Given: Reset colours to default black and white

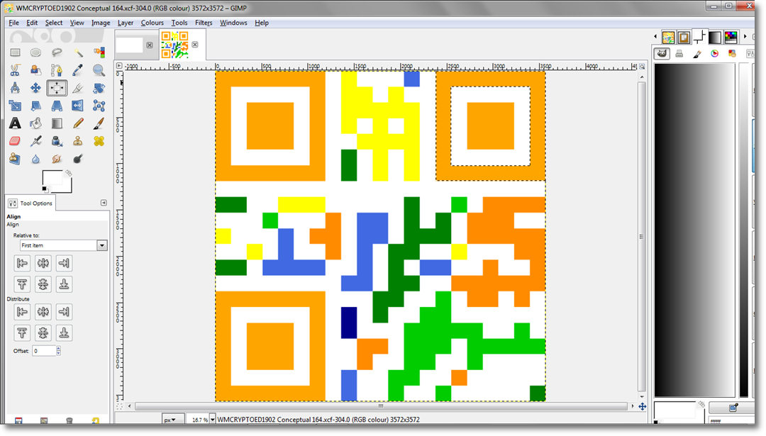Looking at the screenshot, I should [45, 189].
